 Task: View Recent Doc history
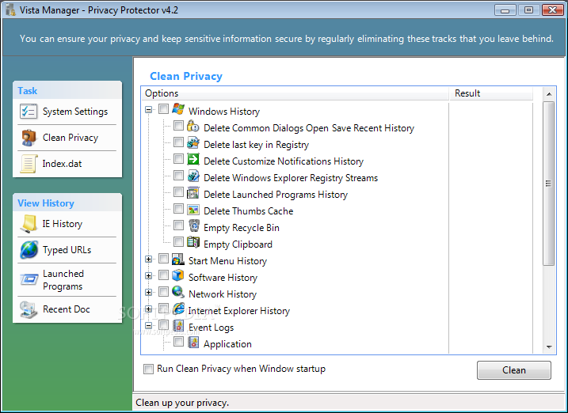tap(67, 309)
